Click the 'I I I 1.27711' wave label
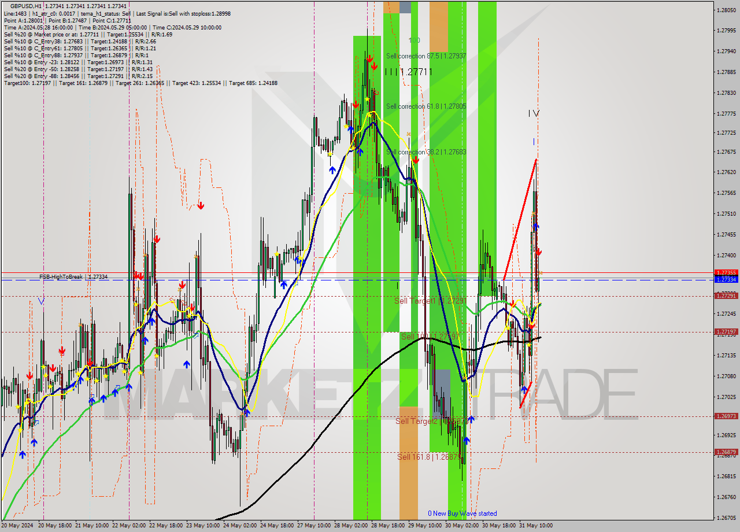 coord(409,72)
